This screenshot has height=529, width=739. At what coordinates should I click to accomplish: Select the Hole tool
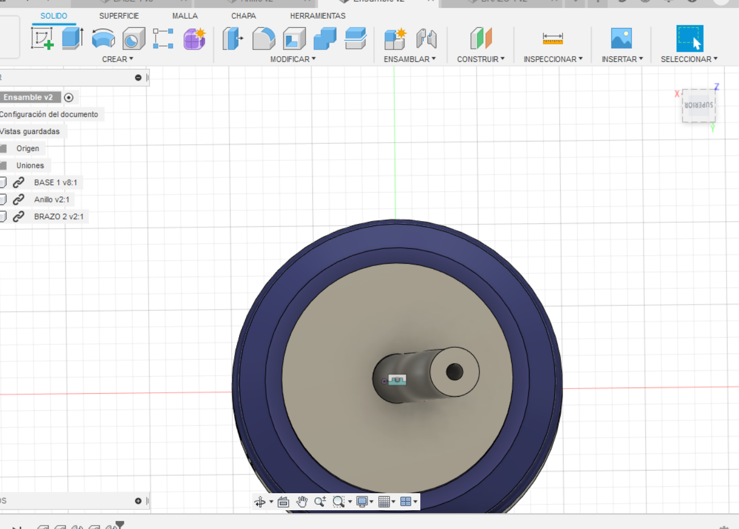tap(133, 39)
